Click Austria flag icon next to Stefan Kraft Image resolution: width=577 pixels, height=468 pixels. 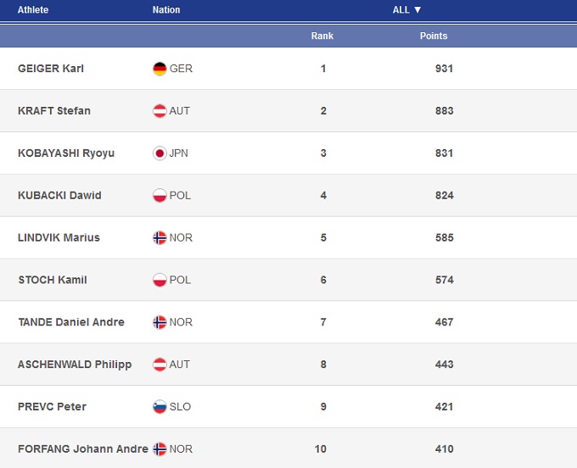[x=160, y=111]
